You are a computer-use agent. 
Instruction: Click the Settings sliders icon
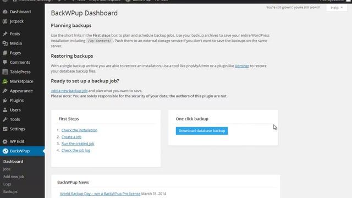(5, 129)
